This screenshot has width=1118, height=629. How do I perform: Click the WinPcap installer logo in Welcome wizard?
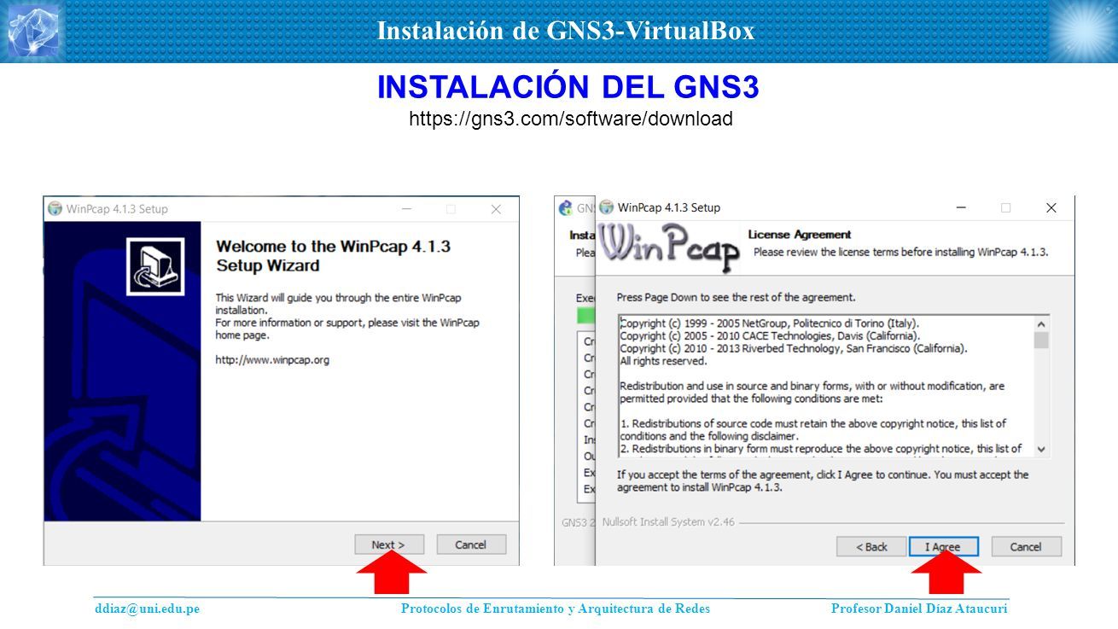[x=154, y=266]
